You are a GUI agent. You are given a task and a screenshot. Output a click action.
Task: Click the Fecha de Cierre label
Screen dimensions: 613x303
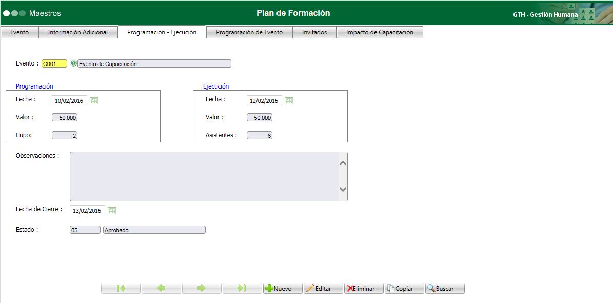point(39,209)
